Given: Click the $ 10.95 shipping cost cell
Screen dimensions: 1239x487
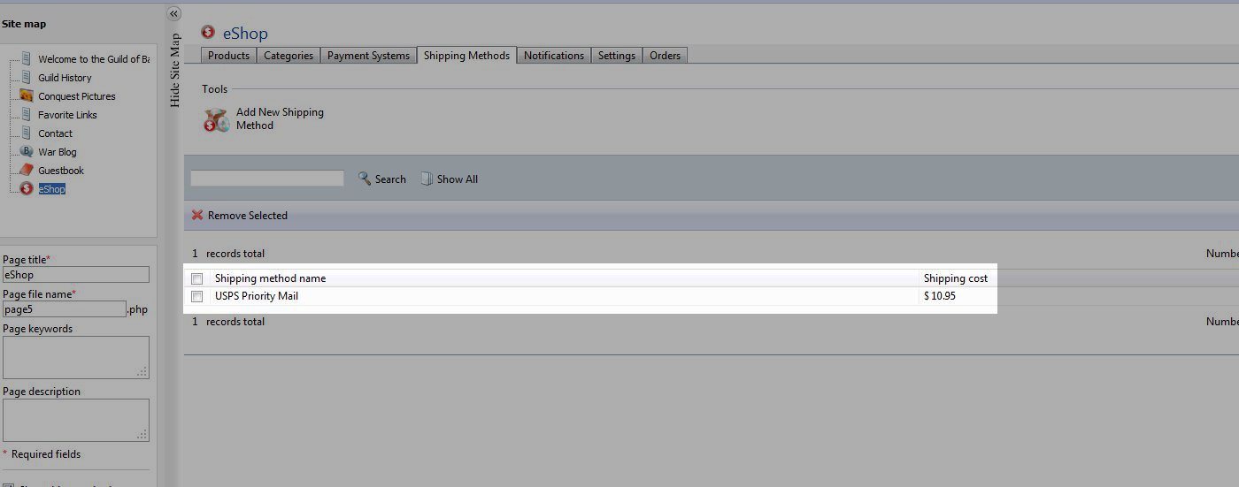Looking at the screenshot, I should tap(940, 296).
